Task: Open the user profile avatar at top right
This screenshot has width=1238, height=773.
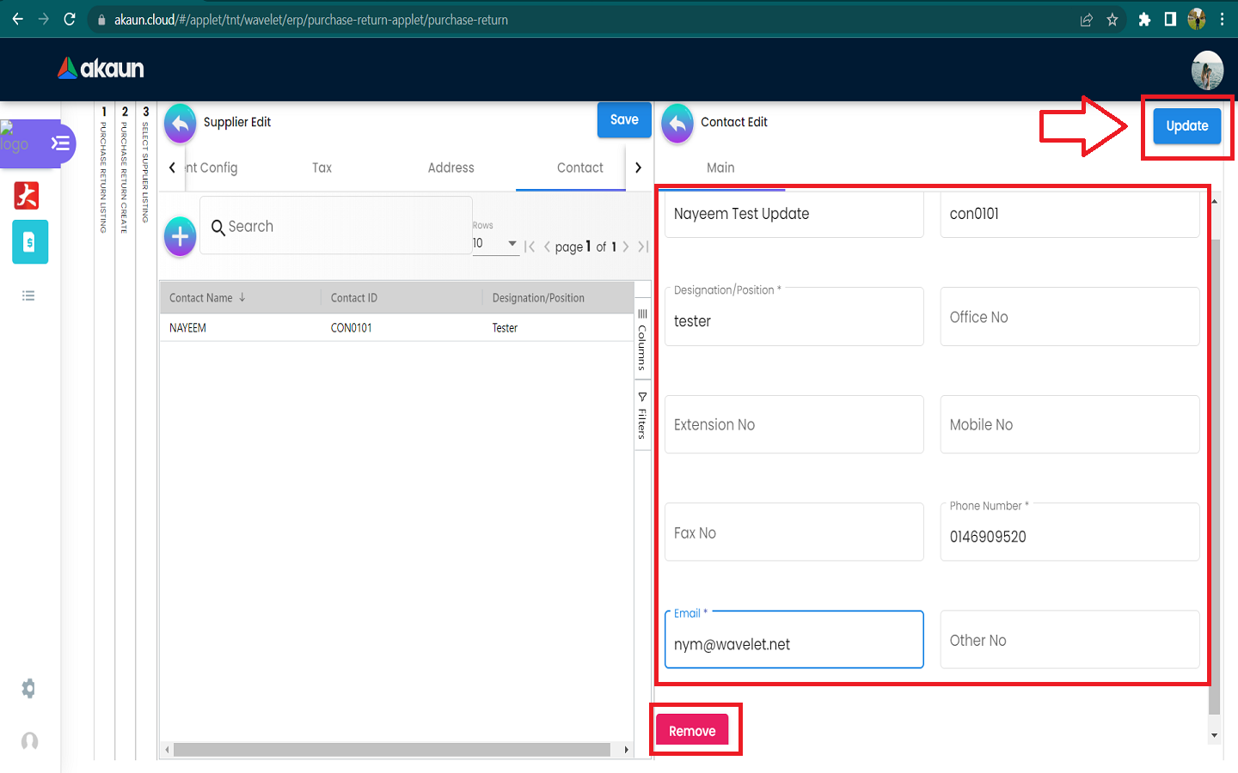Action: pyautogui.click(x=1207, y=70)
